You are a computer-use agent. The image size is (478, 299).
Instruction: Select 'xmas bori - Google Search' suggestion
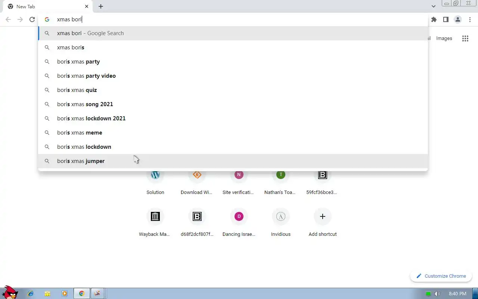point(233,33)
